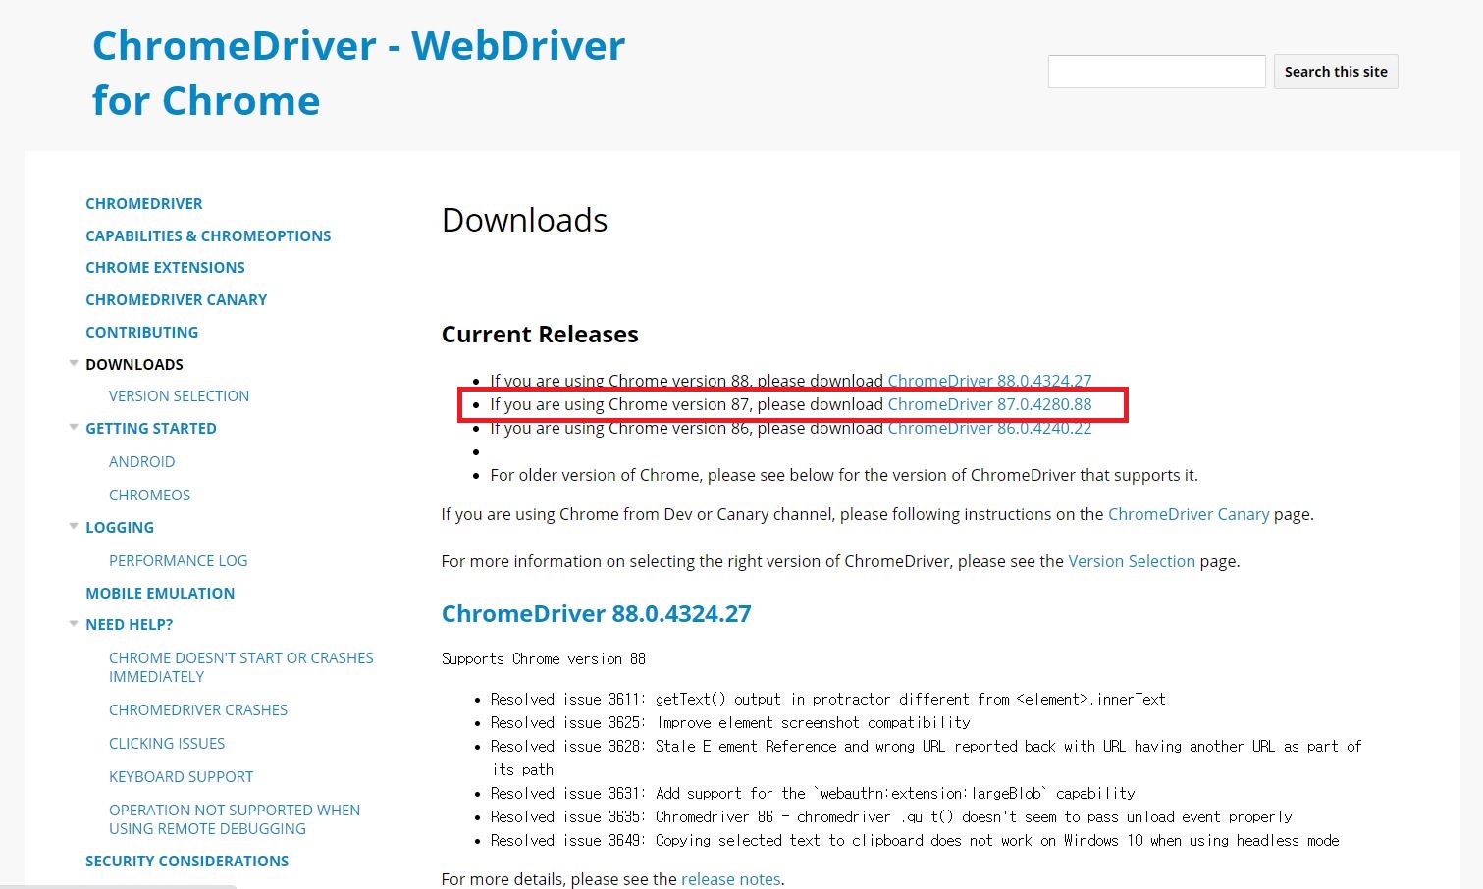Follow the ChromeDriver Canary link in the paragraph
Screen dimensions: 1483x889
click(x=1189, y=514)
